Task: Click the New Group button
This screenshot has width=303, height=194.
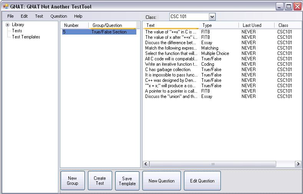Action: point(72,181)
